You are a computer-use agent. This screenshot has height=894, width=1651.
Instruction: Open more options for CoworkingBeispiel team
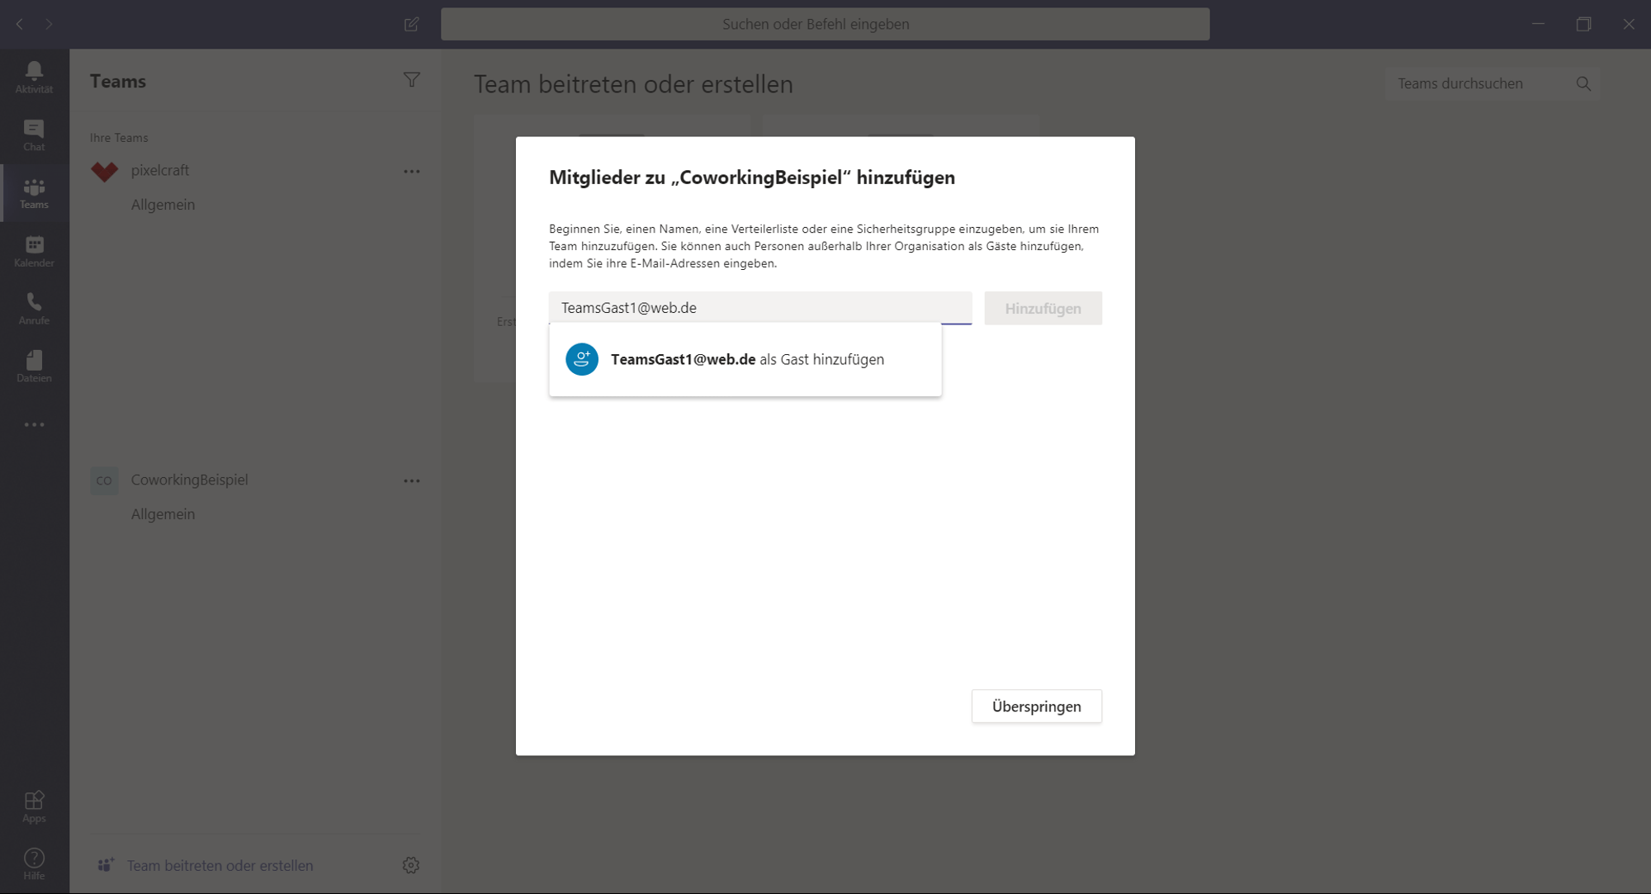(411, 480)
